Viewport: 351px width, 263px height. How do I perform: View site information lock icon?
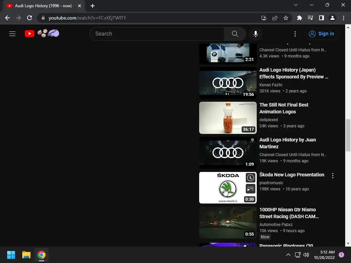43,18
